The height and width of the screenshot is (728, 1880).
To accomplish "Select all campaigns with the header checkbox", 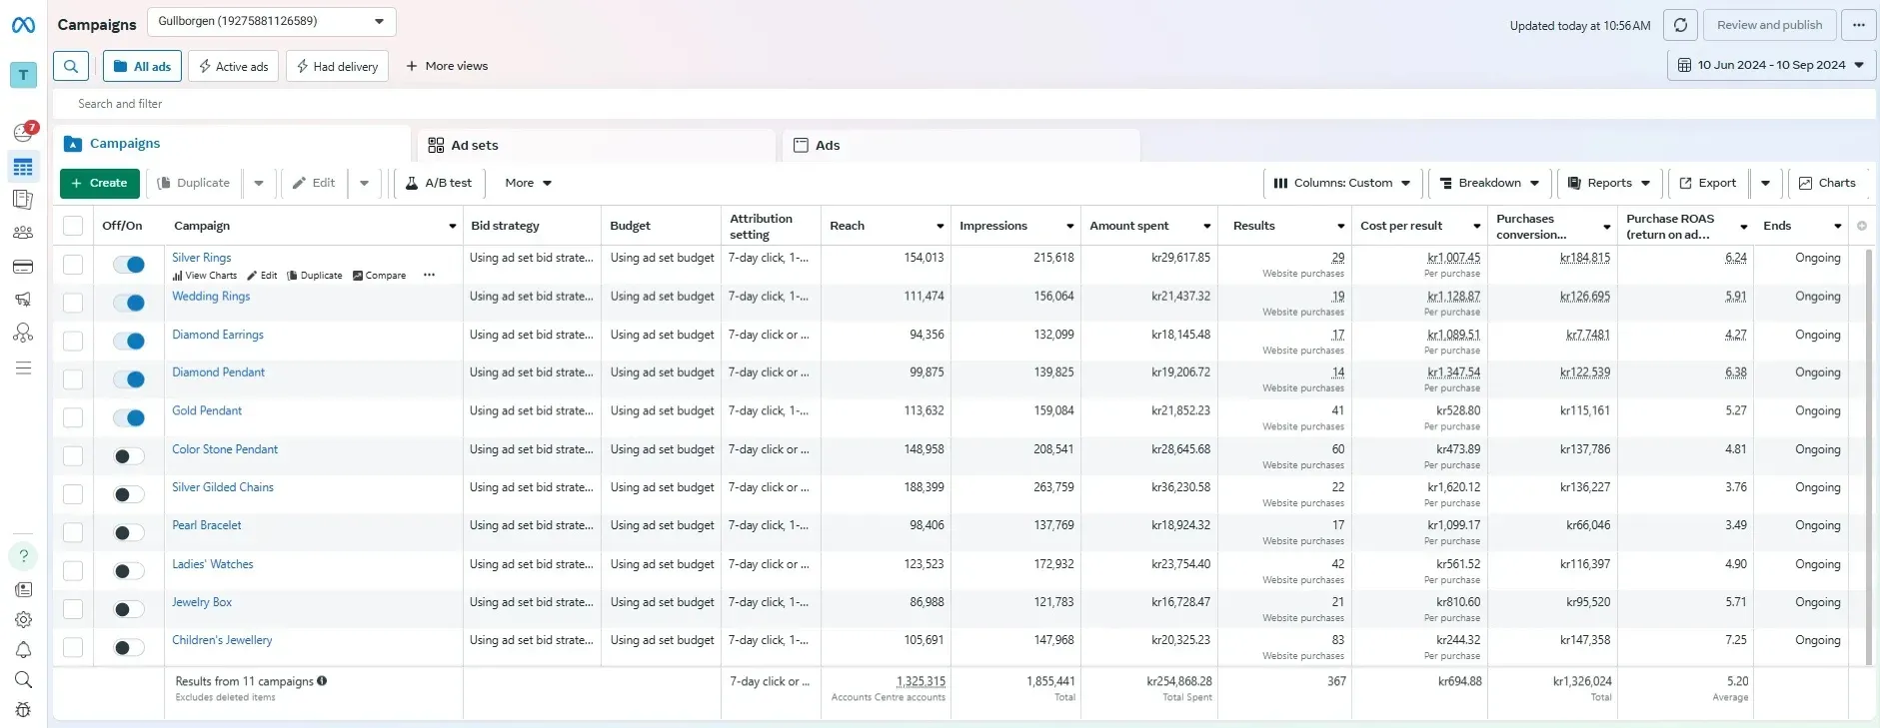I will [73, 226].
